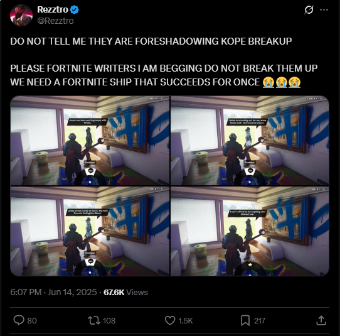This screenshot has height=336, width=340.
Task: Open the top-right screenshot image
Action: click(250, 141)
